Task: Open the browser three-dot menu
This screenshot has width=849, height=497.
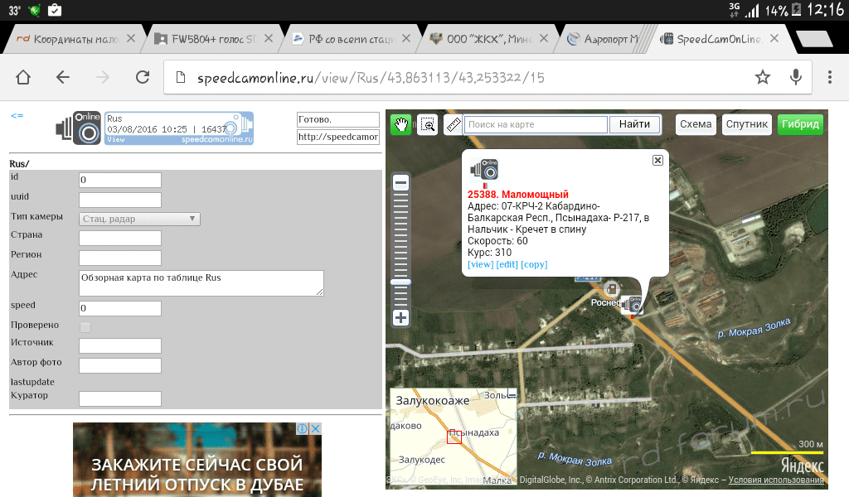Action: coord(829,77)
